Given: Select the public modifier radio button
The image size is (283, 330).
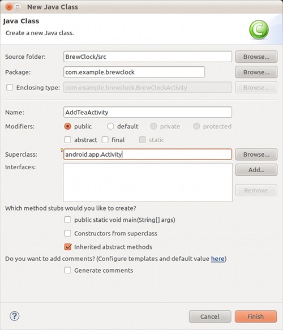Looking at the screenshot, I should (67, 126).
